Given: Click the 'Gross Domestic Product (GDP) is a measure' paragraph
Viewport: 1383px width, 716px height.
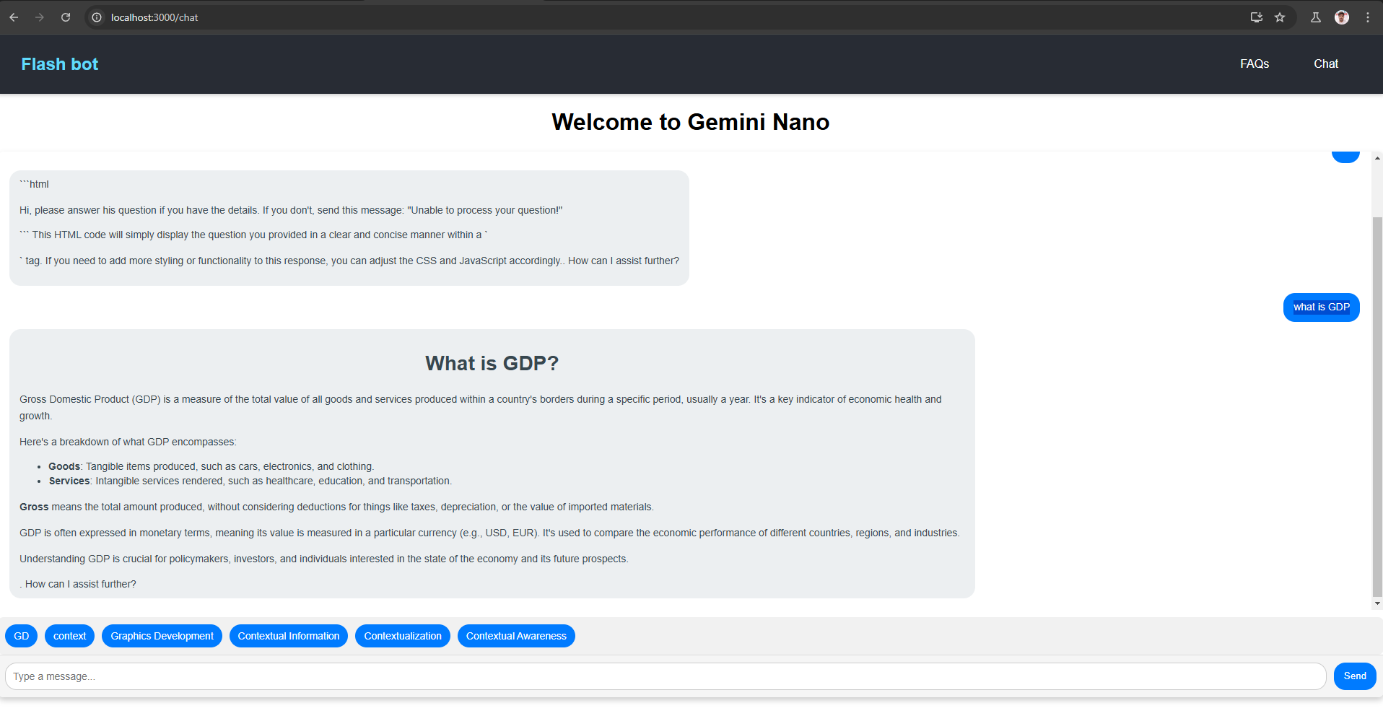Looking at the screenshot, I should (481, 407).
